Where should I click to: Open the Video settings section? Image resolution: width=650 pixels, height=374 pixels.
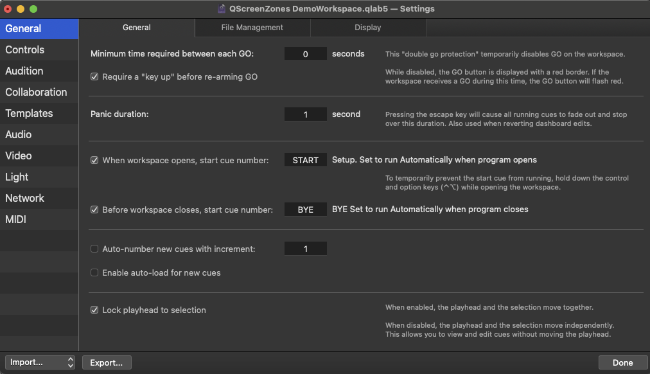point(19,156)
